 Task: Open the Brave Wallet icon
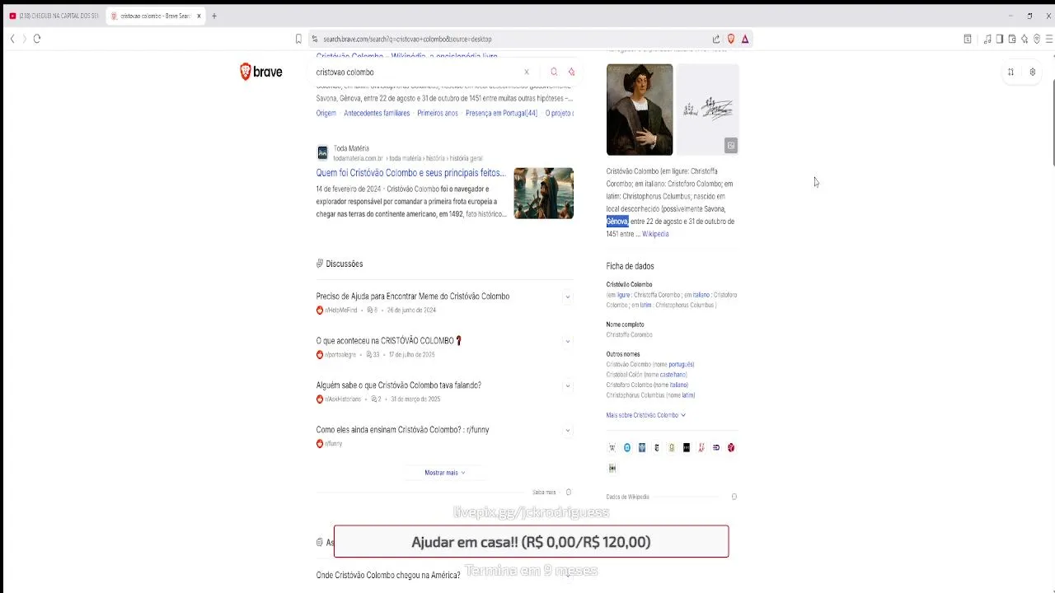coord(1012,39)
